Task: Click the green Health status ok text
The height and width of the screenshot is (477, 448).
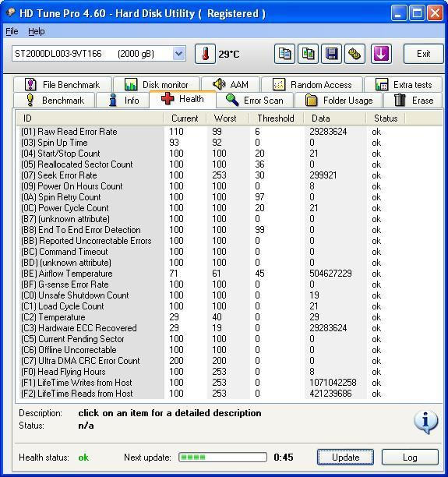Action: [x=83, y=458]
